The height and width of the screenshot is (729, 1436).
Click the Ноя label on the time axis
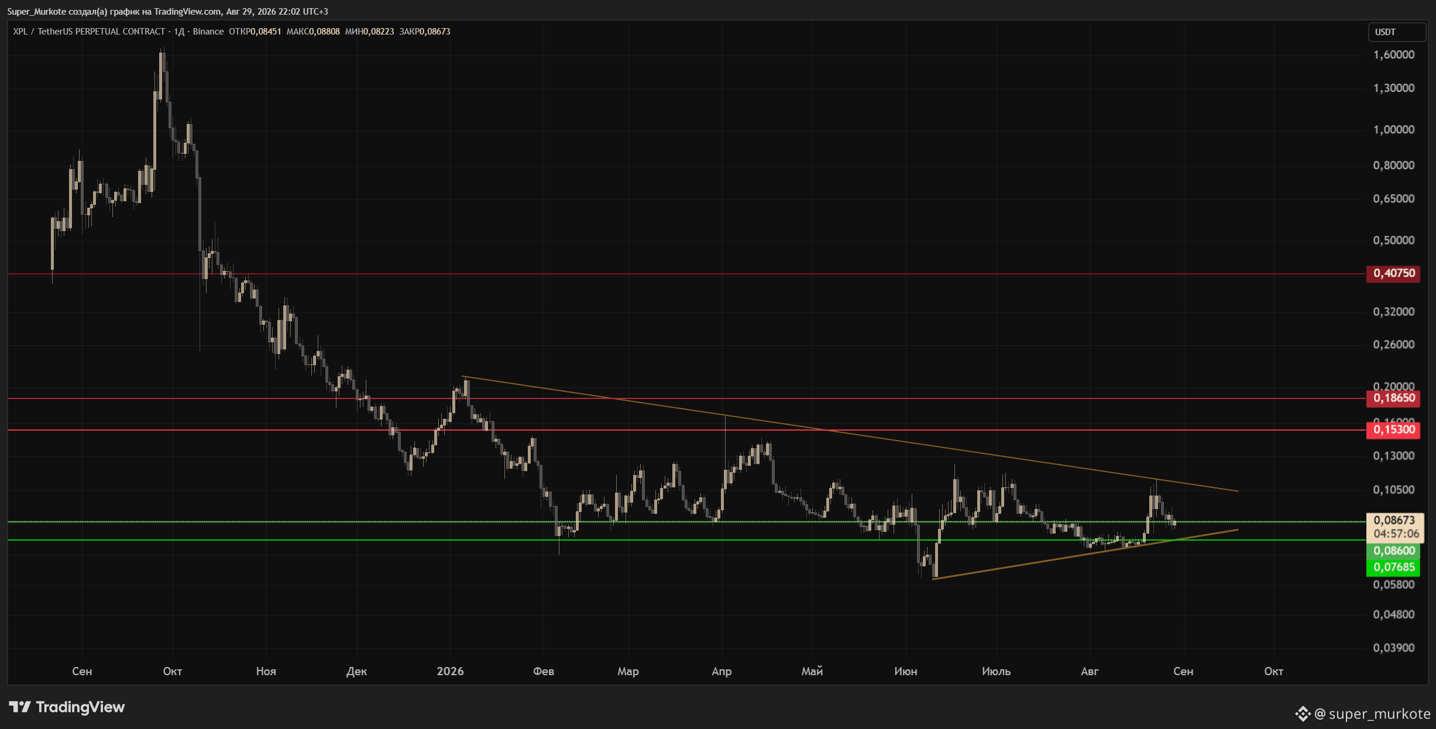click(x=266, y=672)
